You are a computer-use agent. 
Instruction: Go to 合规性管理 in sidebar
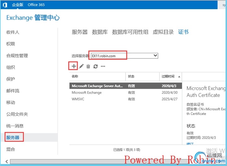[17, 55]
